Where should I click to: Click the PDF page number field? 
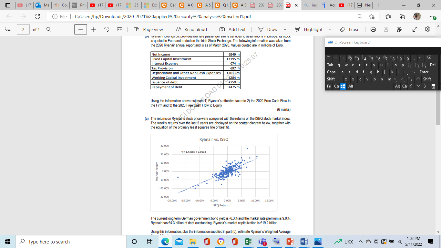point(23,29)
